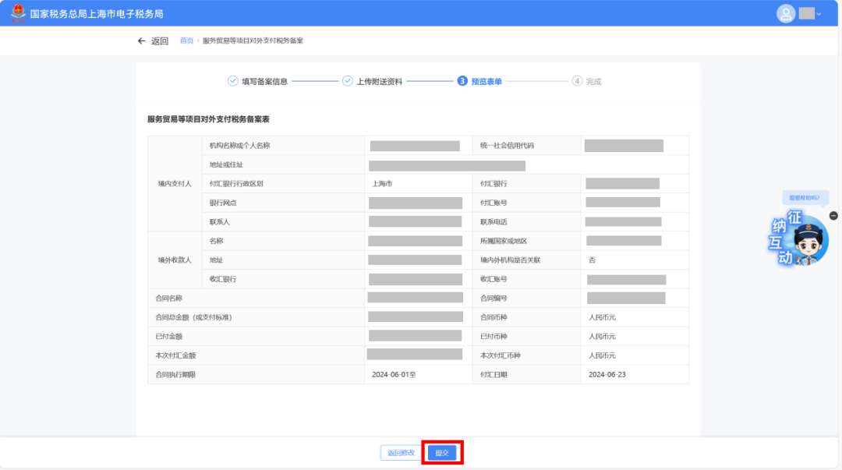Click the back arrow next to 返回

tap(140, 41)
